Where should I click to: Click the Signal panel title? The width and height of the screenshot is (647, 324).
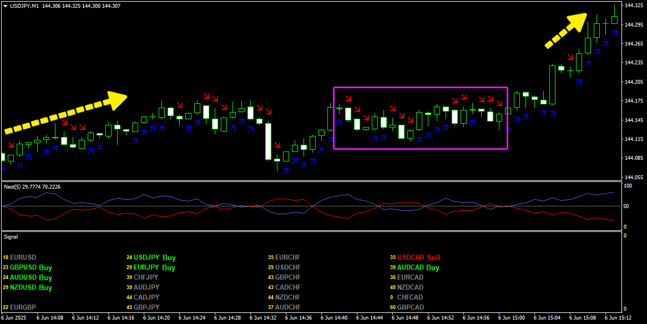coord(11,237)
